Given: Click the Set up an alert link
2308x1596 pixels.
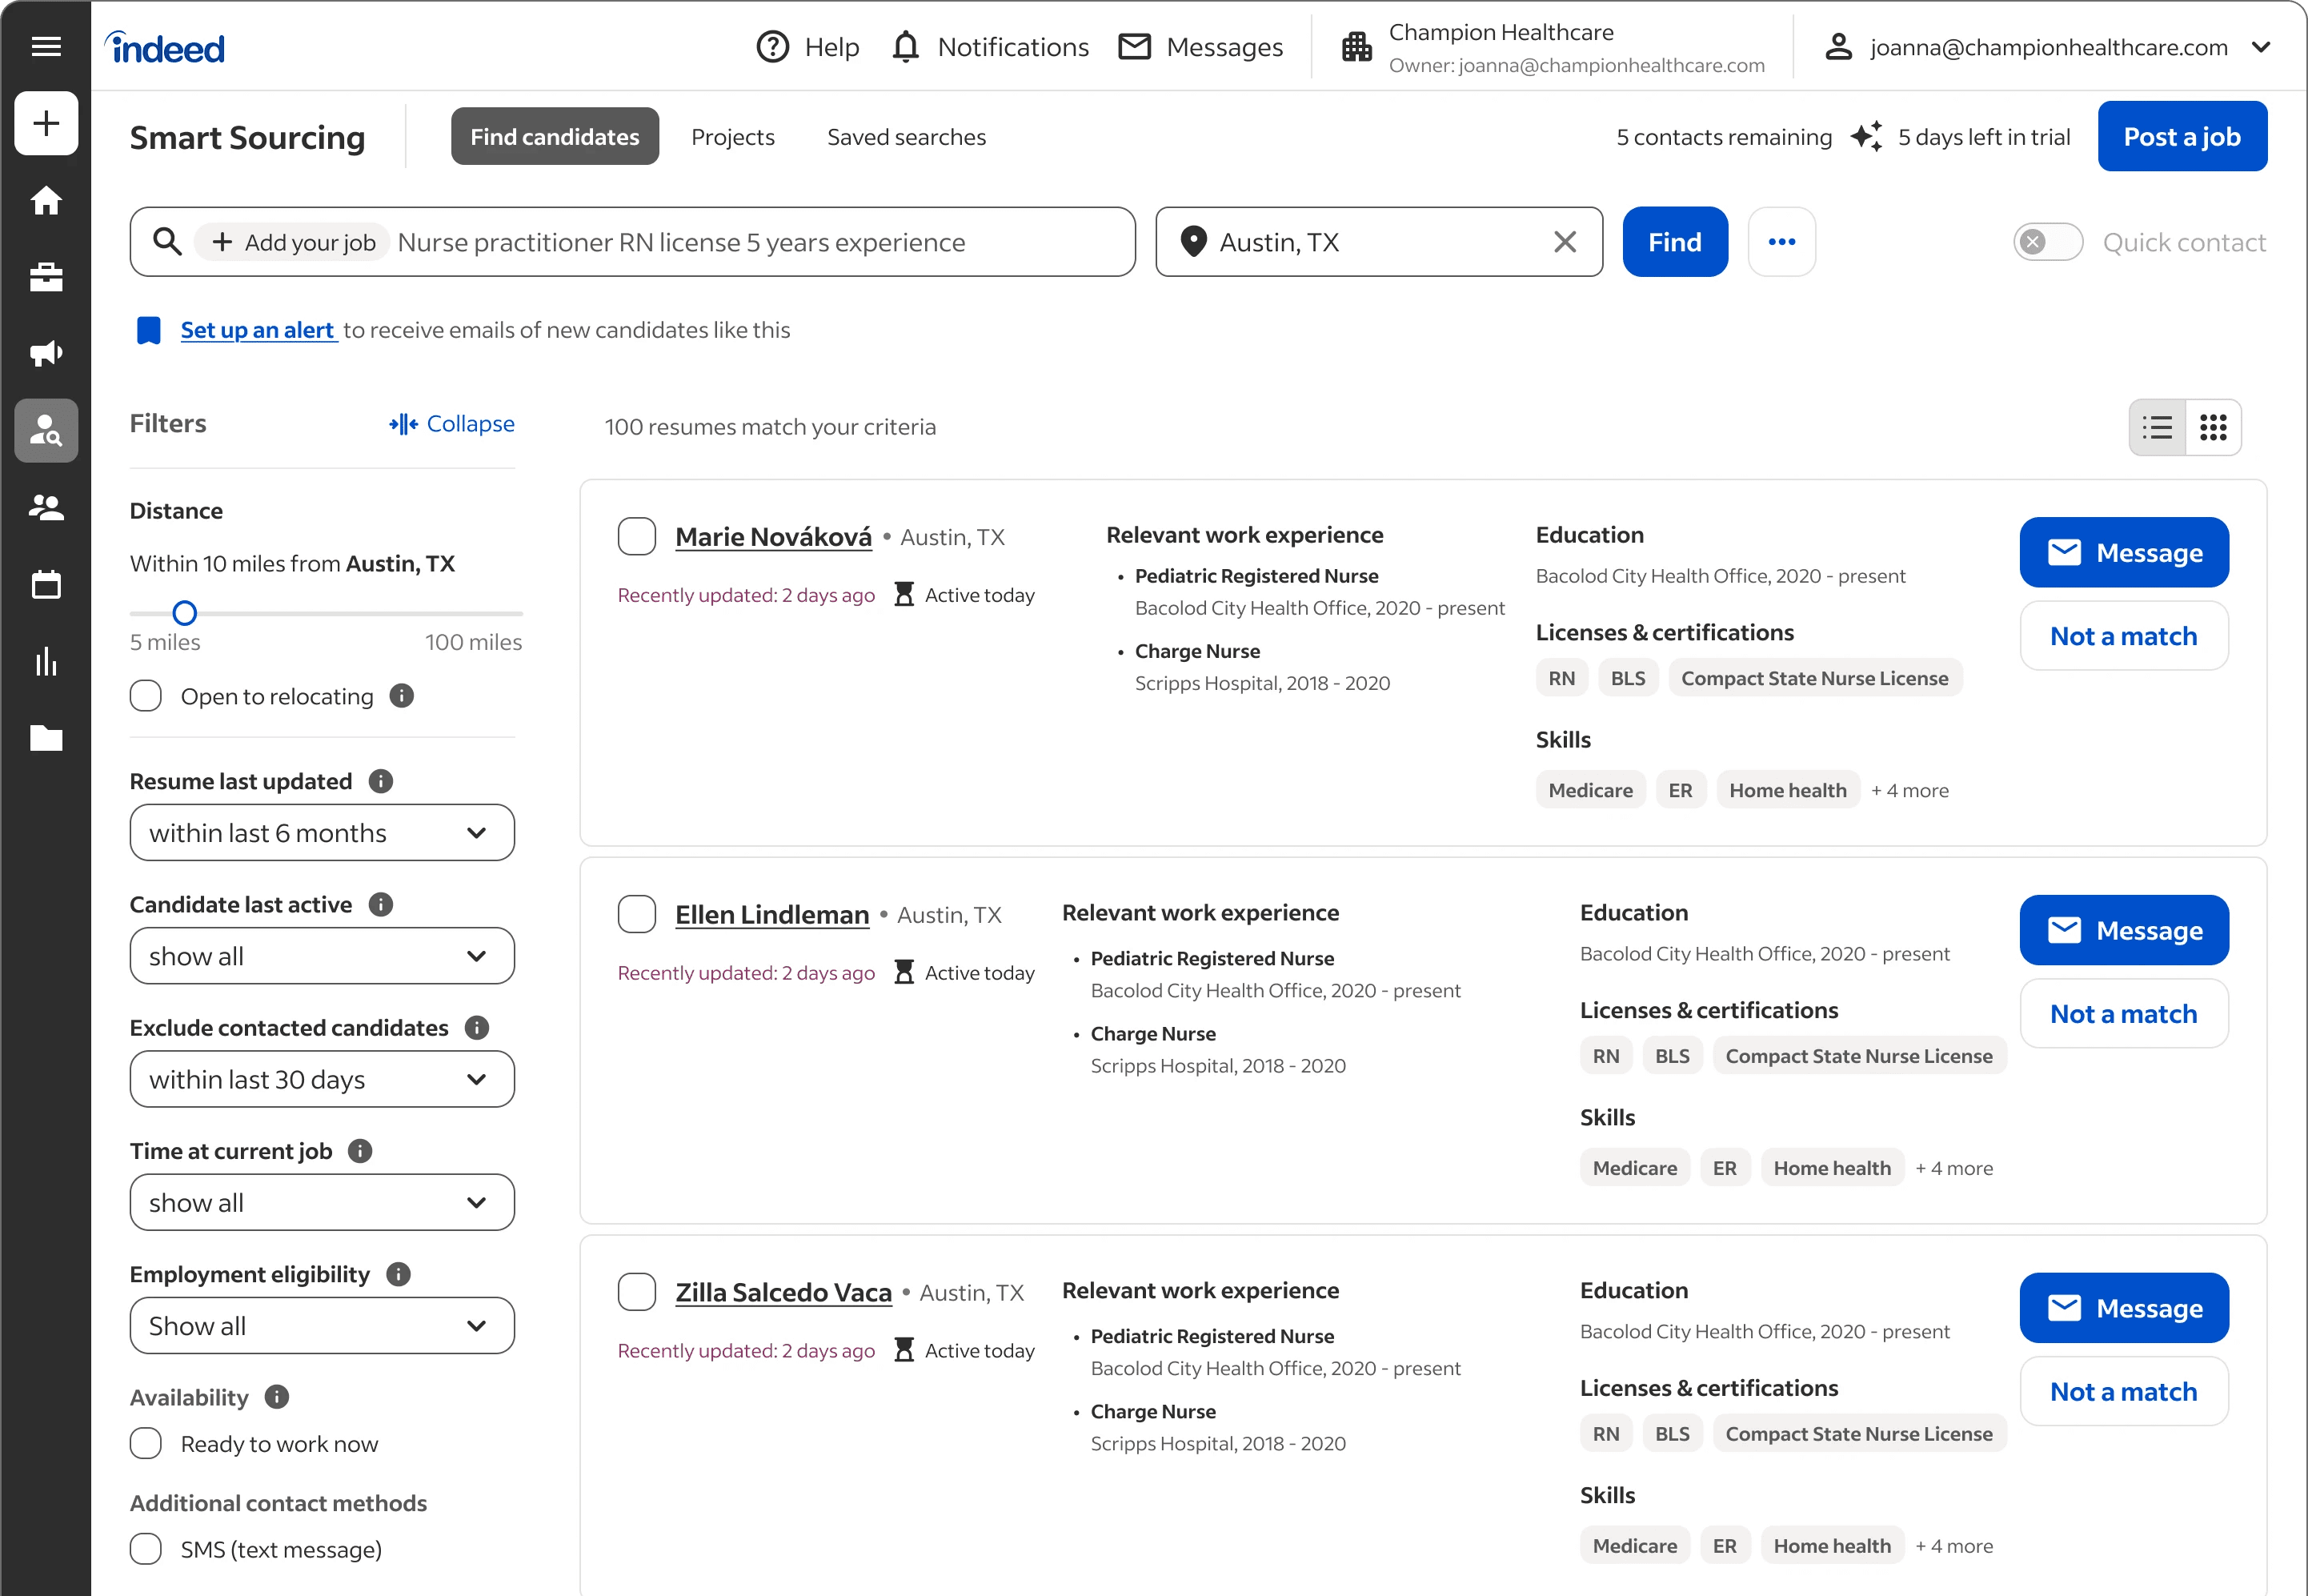Looking at the screenshot, I should click(258, 330).
